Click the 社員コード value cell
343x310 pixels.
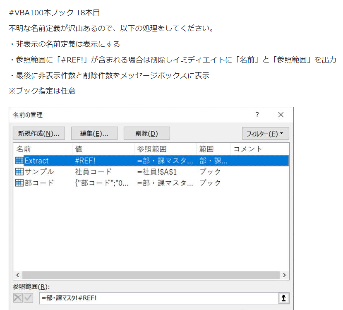(x=94, y=172)
